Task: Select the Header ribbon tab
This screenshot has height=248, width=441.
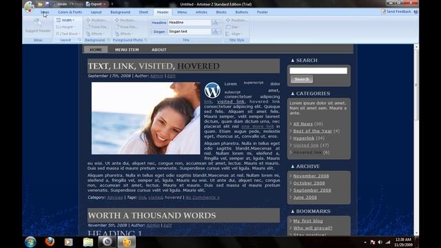Action: 163,12
